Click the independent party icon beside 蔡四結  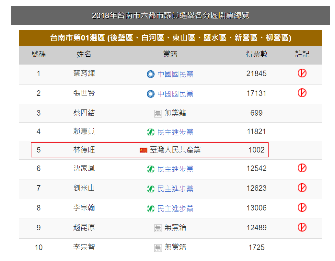pyautogui.click(x=158, y=113)
